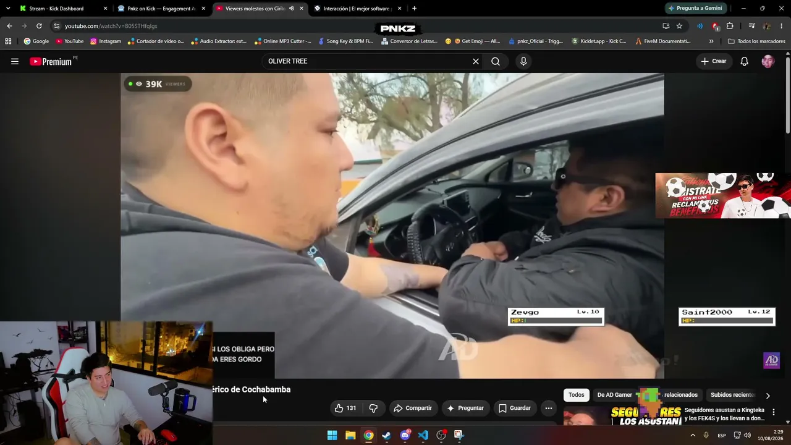This screenshot has width=791, height=445.
Task: Open the Instagram bookmark
Action: coord(106,41)
